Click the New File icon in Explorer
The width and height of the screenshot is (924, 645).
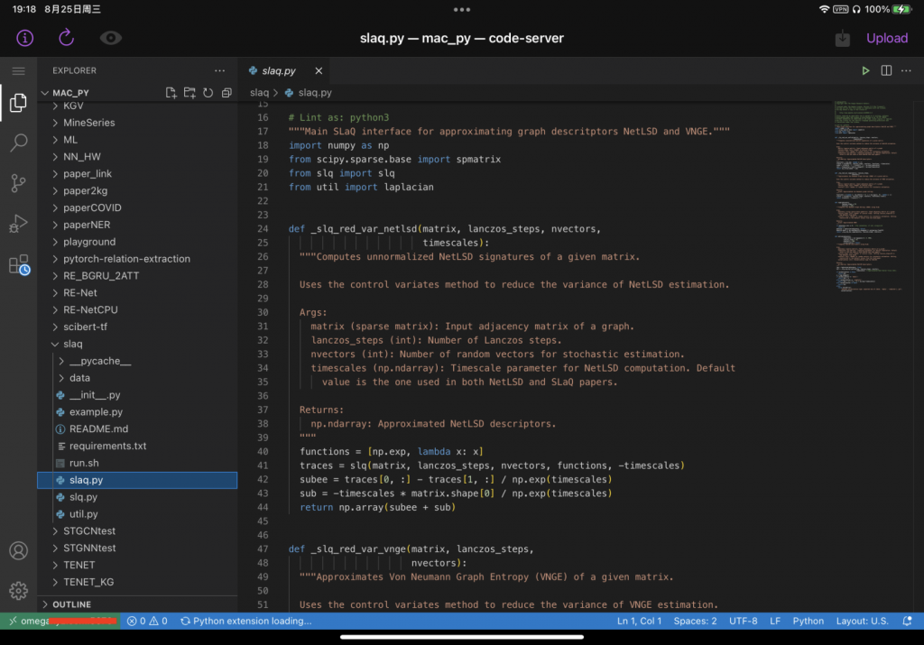coord(171,93)
